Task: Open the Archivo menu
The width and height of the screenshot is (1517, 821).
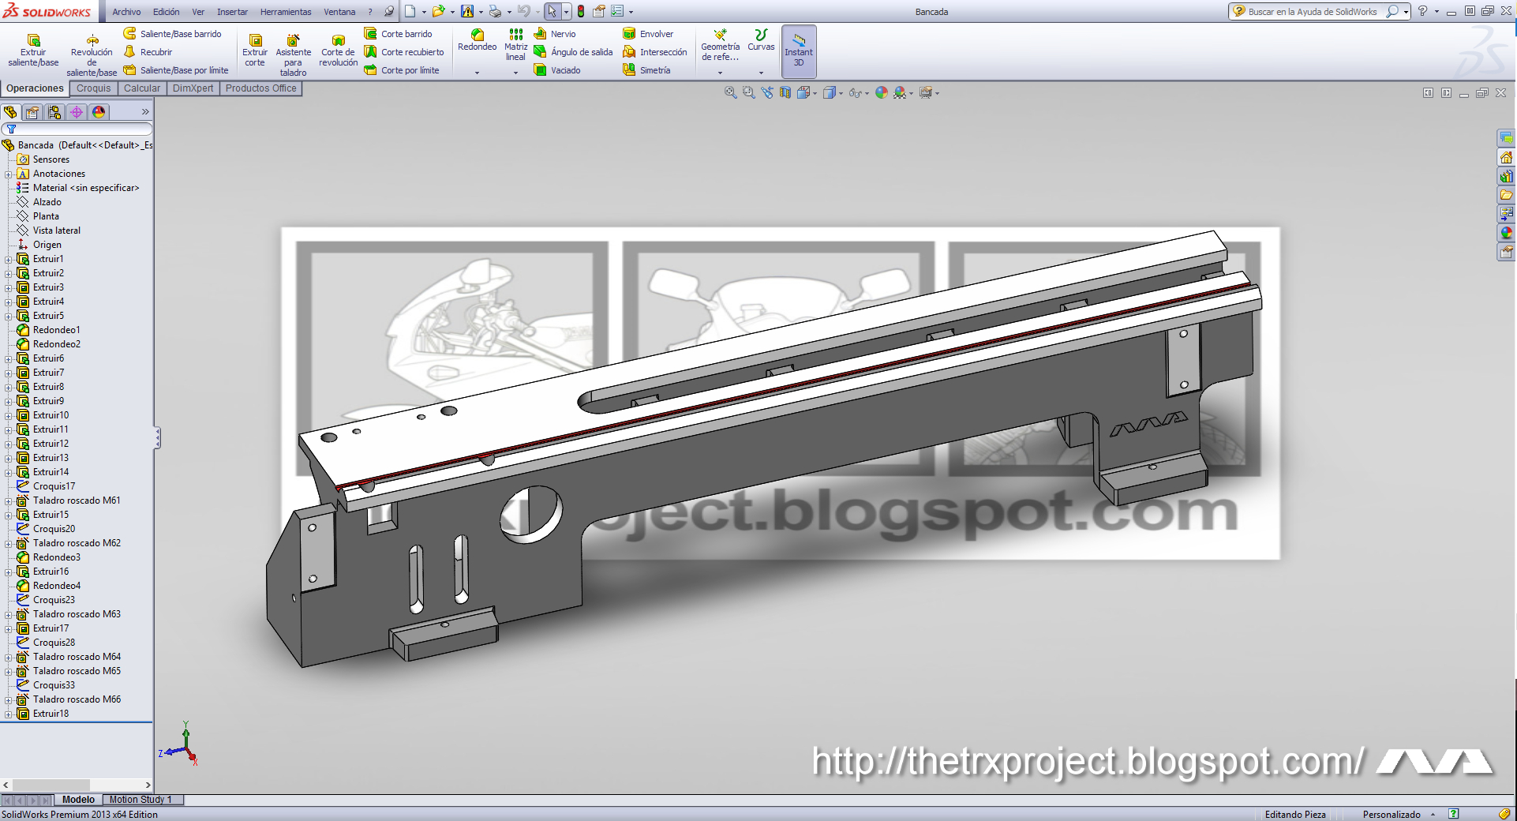Action: [x=126, y=12]
